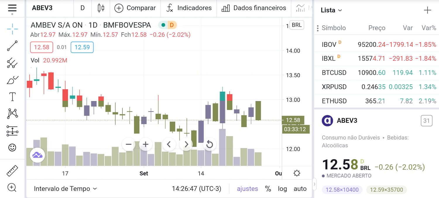
Task: Select the crosshair cursor tool
Action: pyautogui.click(x=12, y=29)
